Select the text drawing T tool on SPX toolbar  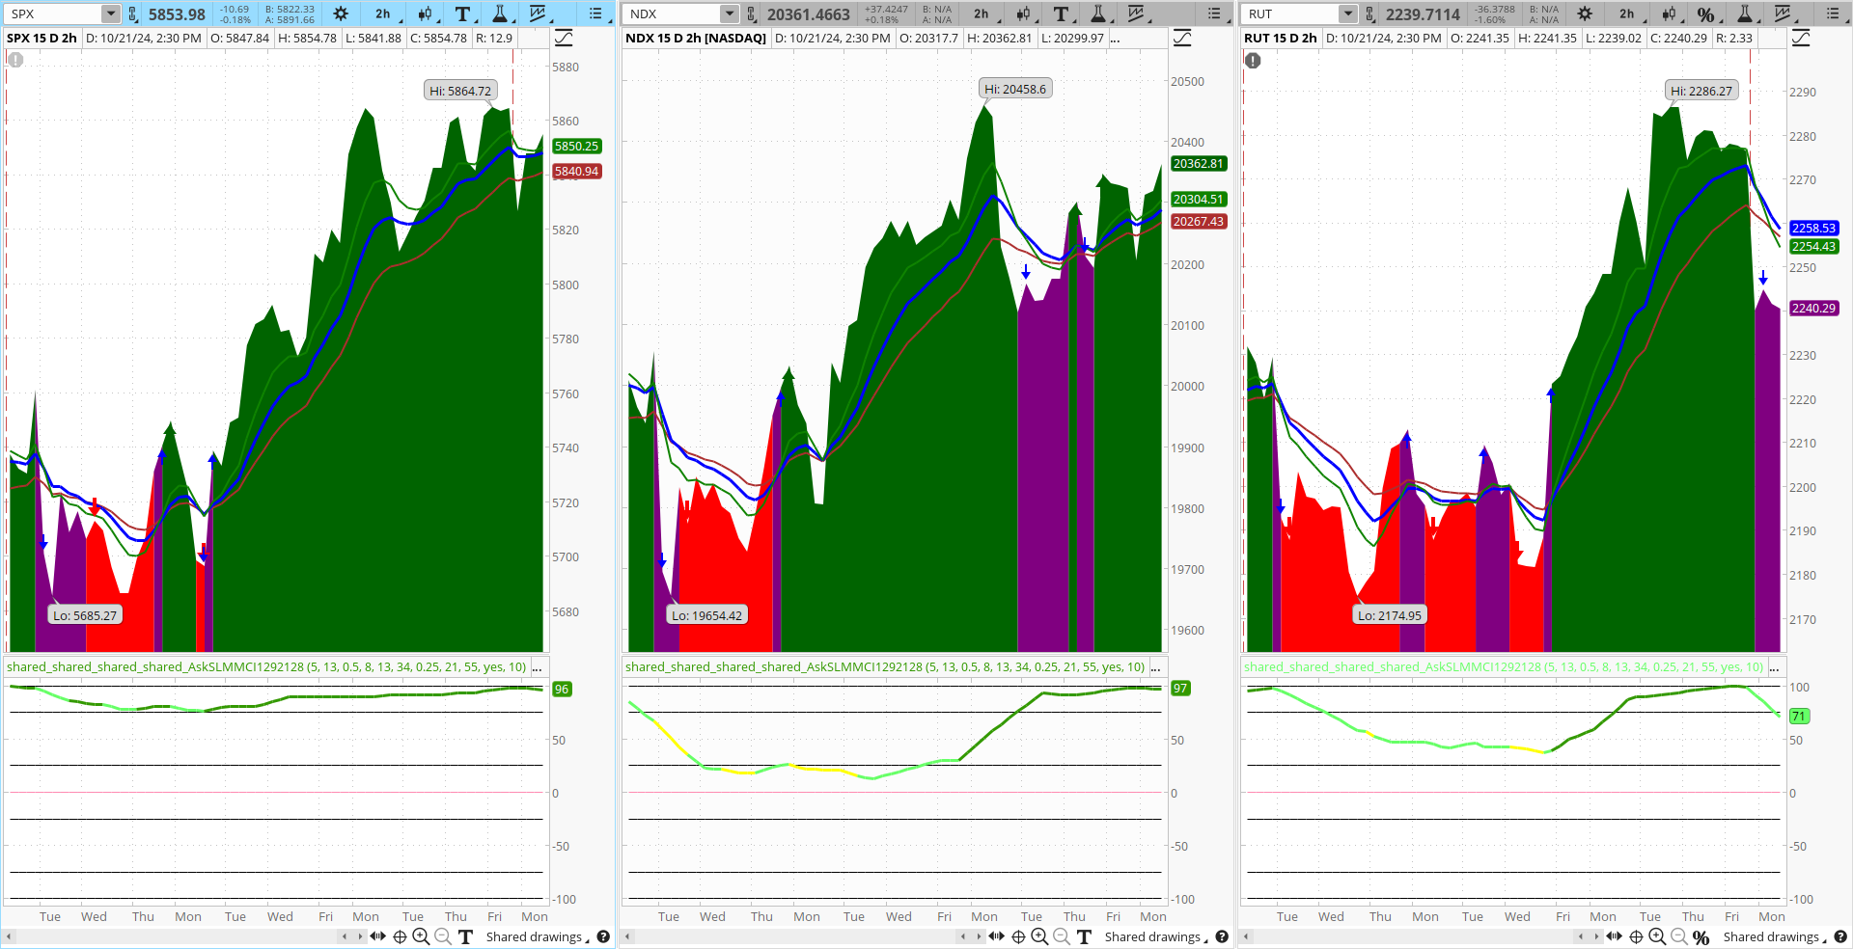pos(462,14)
